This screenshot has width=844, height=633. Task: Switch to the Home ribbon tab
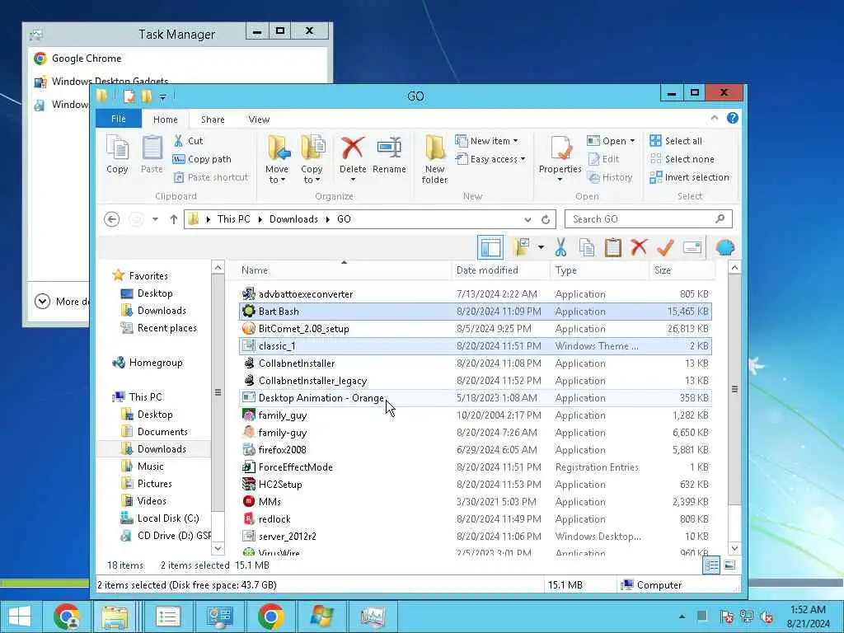coord(165,120)
